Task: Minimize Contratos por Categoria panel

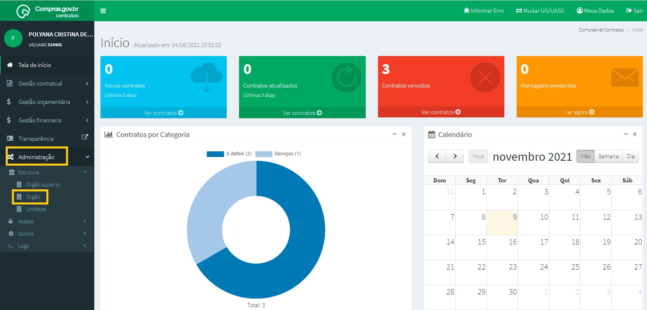Action: pyautogui.click(x=394, y=134)
